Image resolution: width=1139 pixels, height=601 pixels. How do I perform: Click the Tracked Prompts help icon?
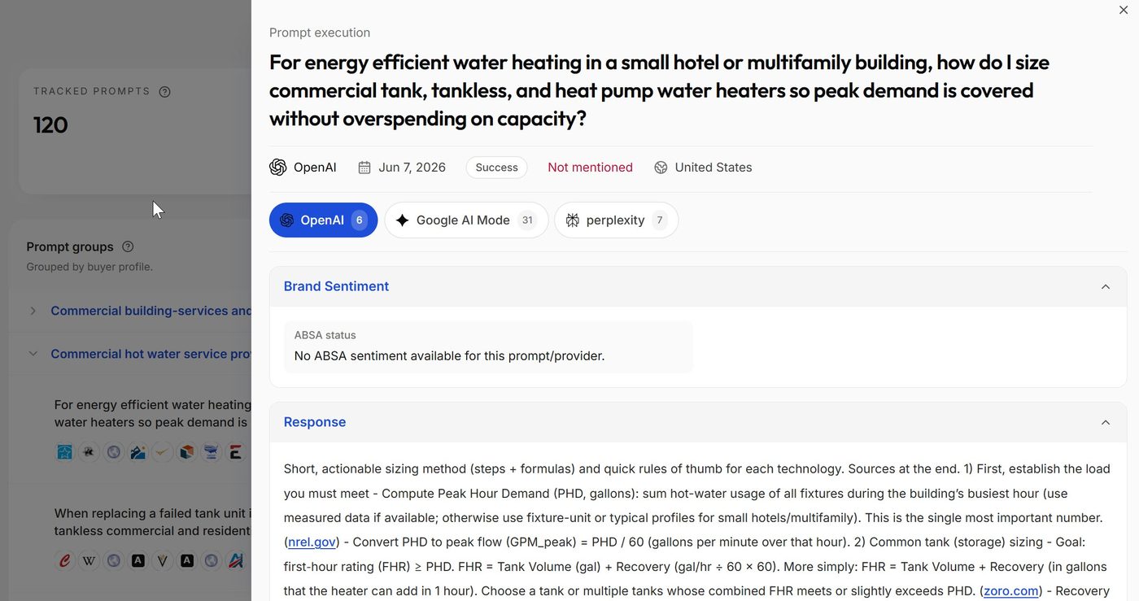[x=164, y=92]
